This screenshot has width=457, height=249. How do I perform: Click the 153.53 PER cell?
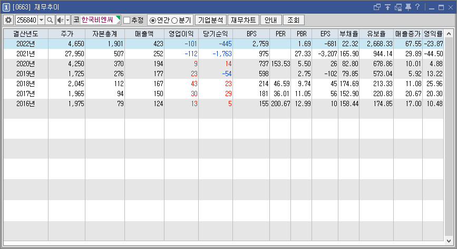tap(280, 64)
